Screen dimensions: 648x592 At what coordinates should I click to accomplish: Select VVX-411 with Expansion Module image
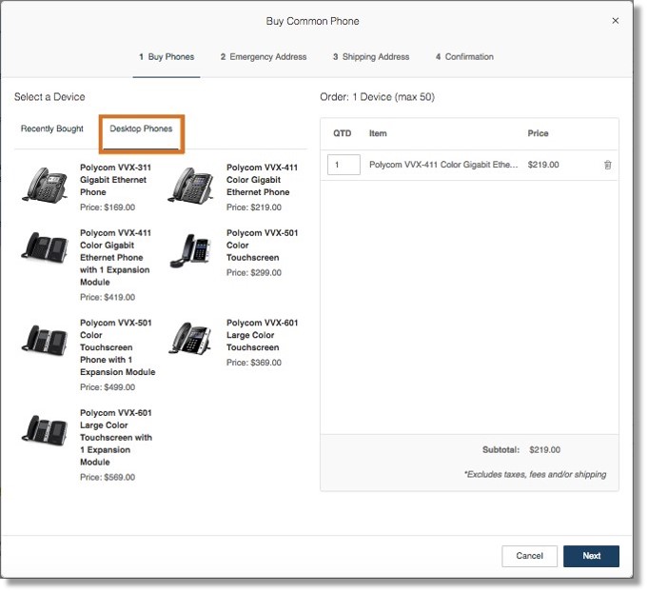point(45,247)
